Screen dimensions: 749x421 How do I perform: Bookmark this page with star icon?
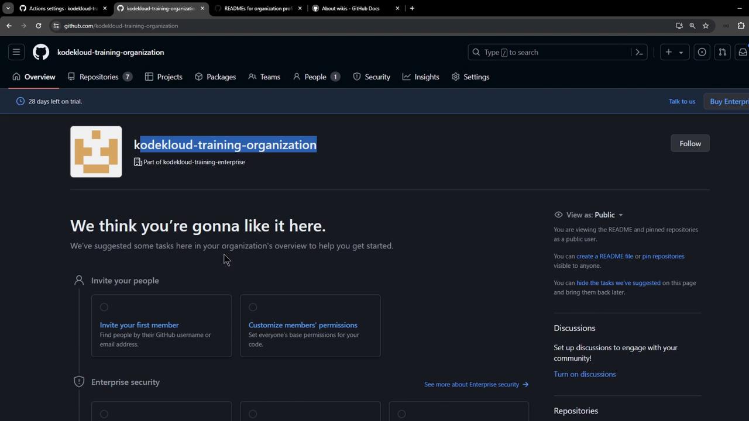tap(706, 26)
